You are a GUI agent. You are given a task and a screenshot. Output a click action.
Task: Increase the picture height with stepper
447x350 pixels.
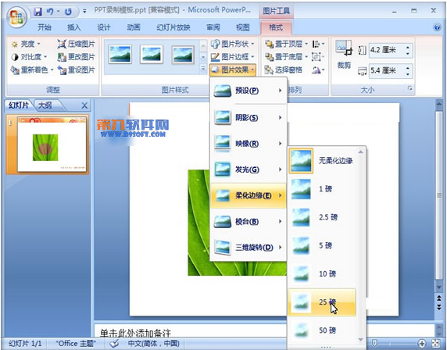(408, 48)
